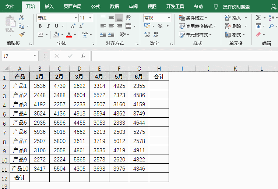The width and height of the screenshot is (278, 189).
Task: Apply the yellow fill color bucket
Action: (56, 35)
